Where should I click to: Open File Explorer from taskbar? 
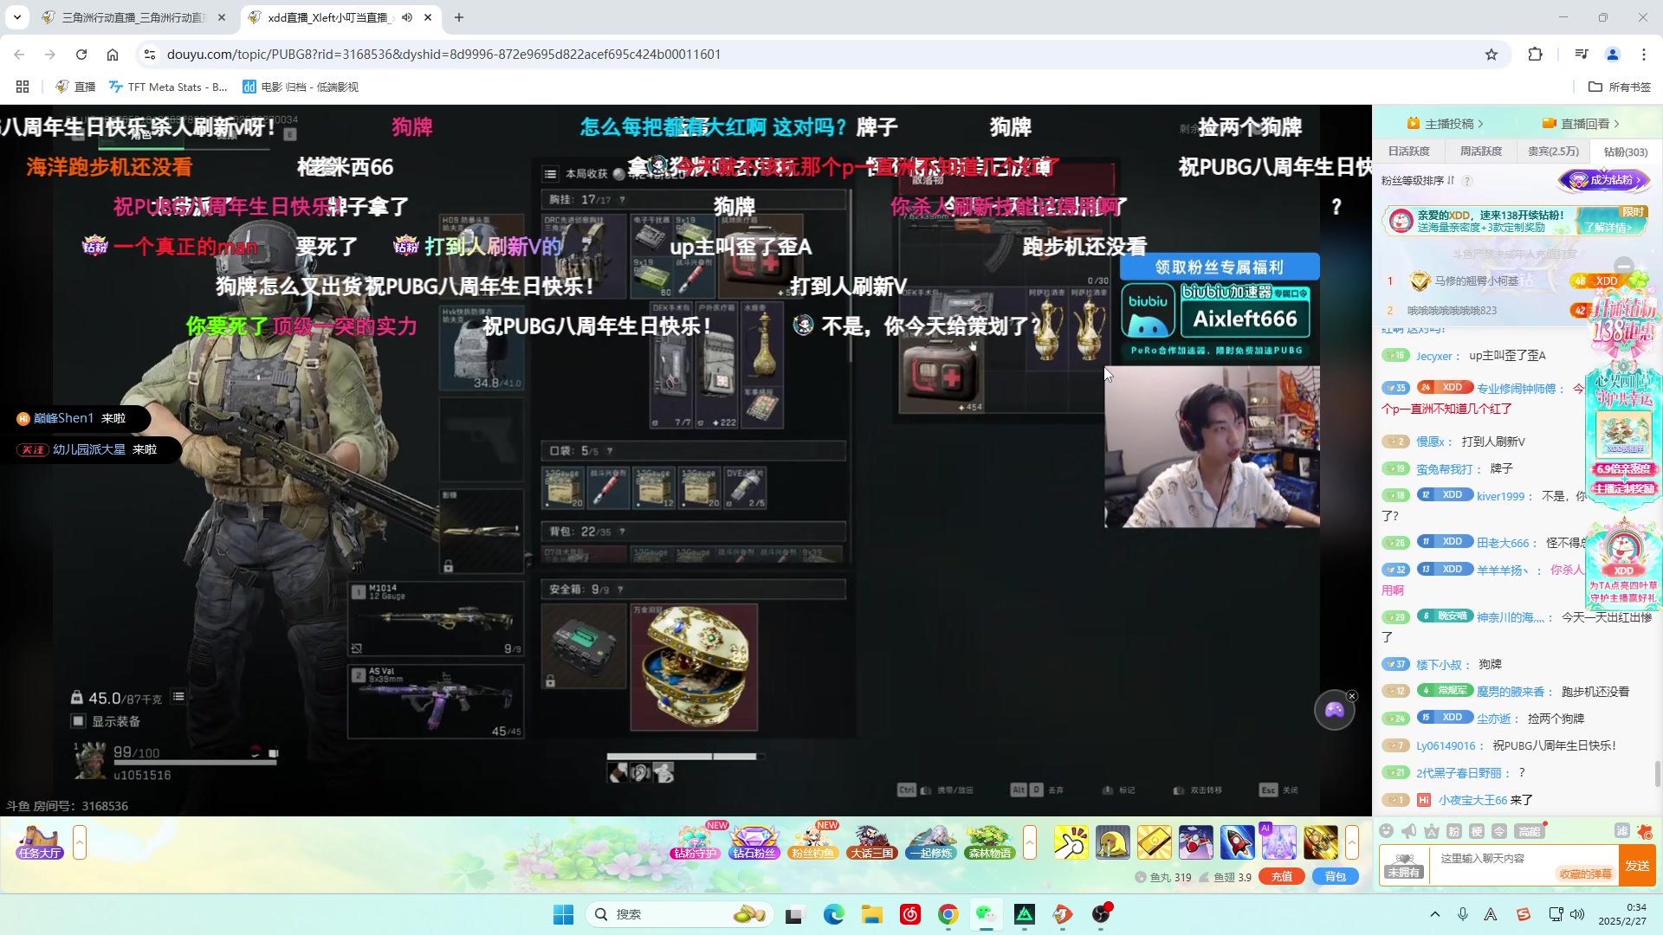(871, 914)
